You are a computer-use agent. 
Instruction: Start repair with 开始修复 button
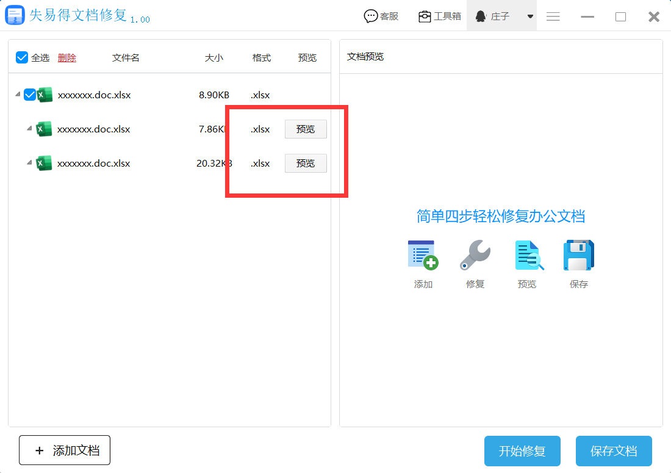(522, 451)
